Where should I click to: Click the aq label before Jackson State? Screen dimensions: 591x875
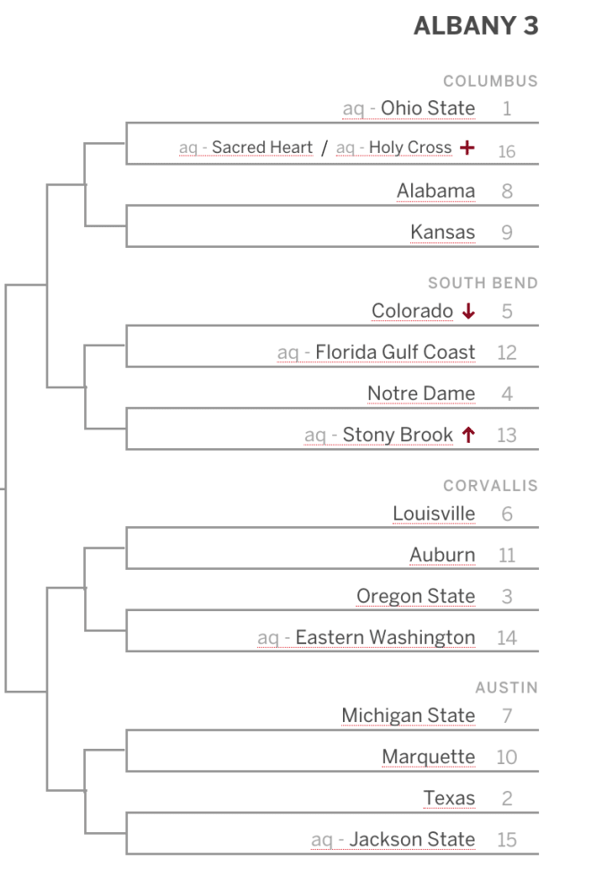click(321, 840)
